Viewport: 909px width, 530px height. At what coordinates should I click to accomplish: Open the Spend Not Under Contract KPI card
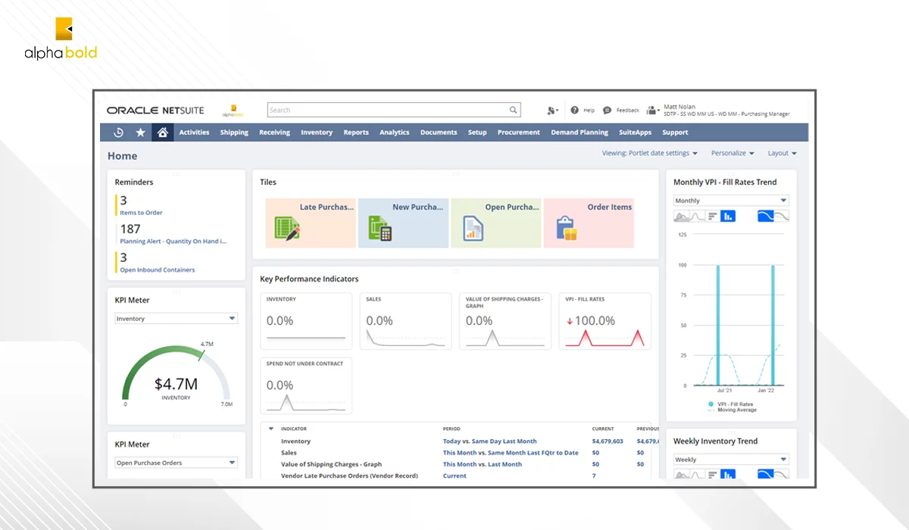click(306, 385)
